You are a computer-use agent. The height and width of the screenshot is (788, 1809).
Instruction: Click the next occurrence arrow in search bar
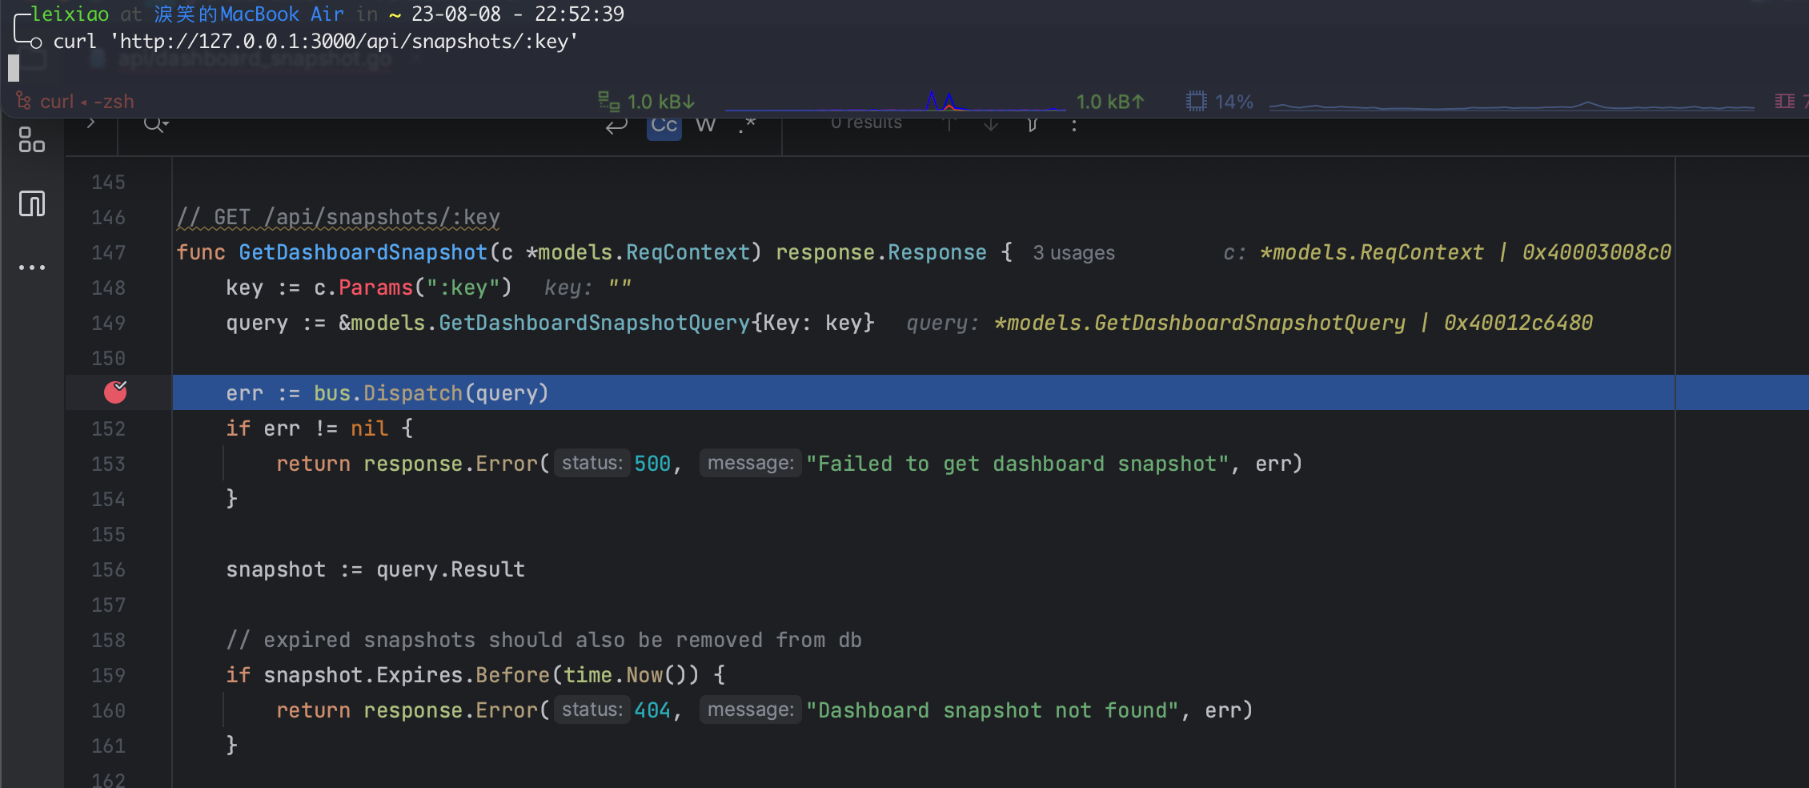(990, 124)
